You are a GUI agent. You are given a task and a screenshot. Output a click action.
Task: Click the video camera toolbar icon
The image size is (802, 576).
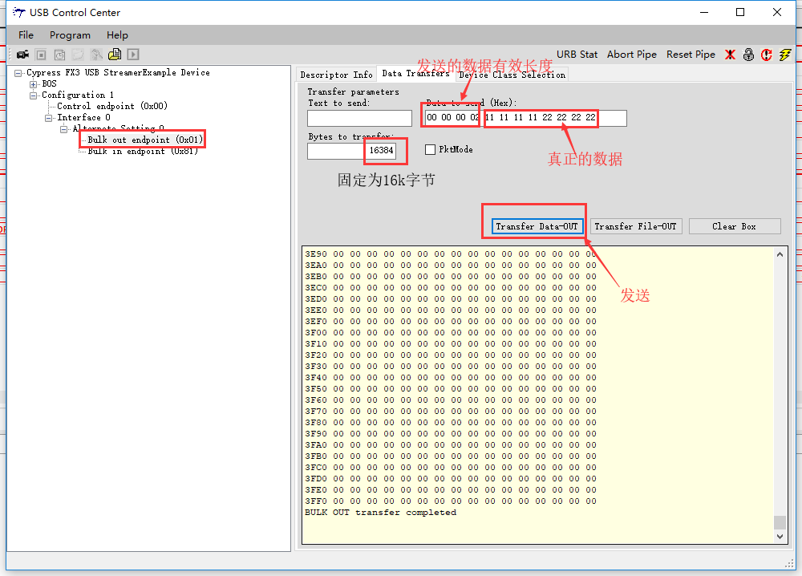pyautogui.click(x=22, y=55)
